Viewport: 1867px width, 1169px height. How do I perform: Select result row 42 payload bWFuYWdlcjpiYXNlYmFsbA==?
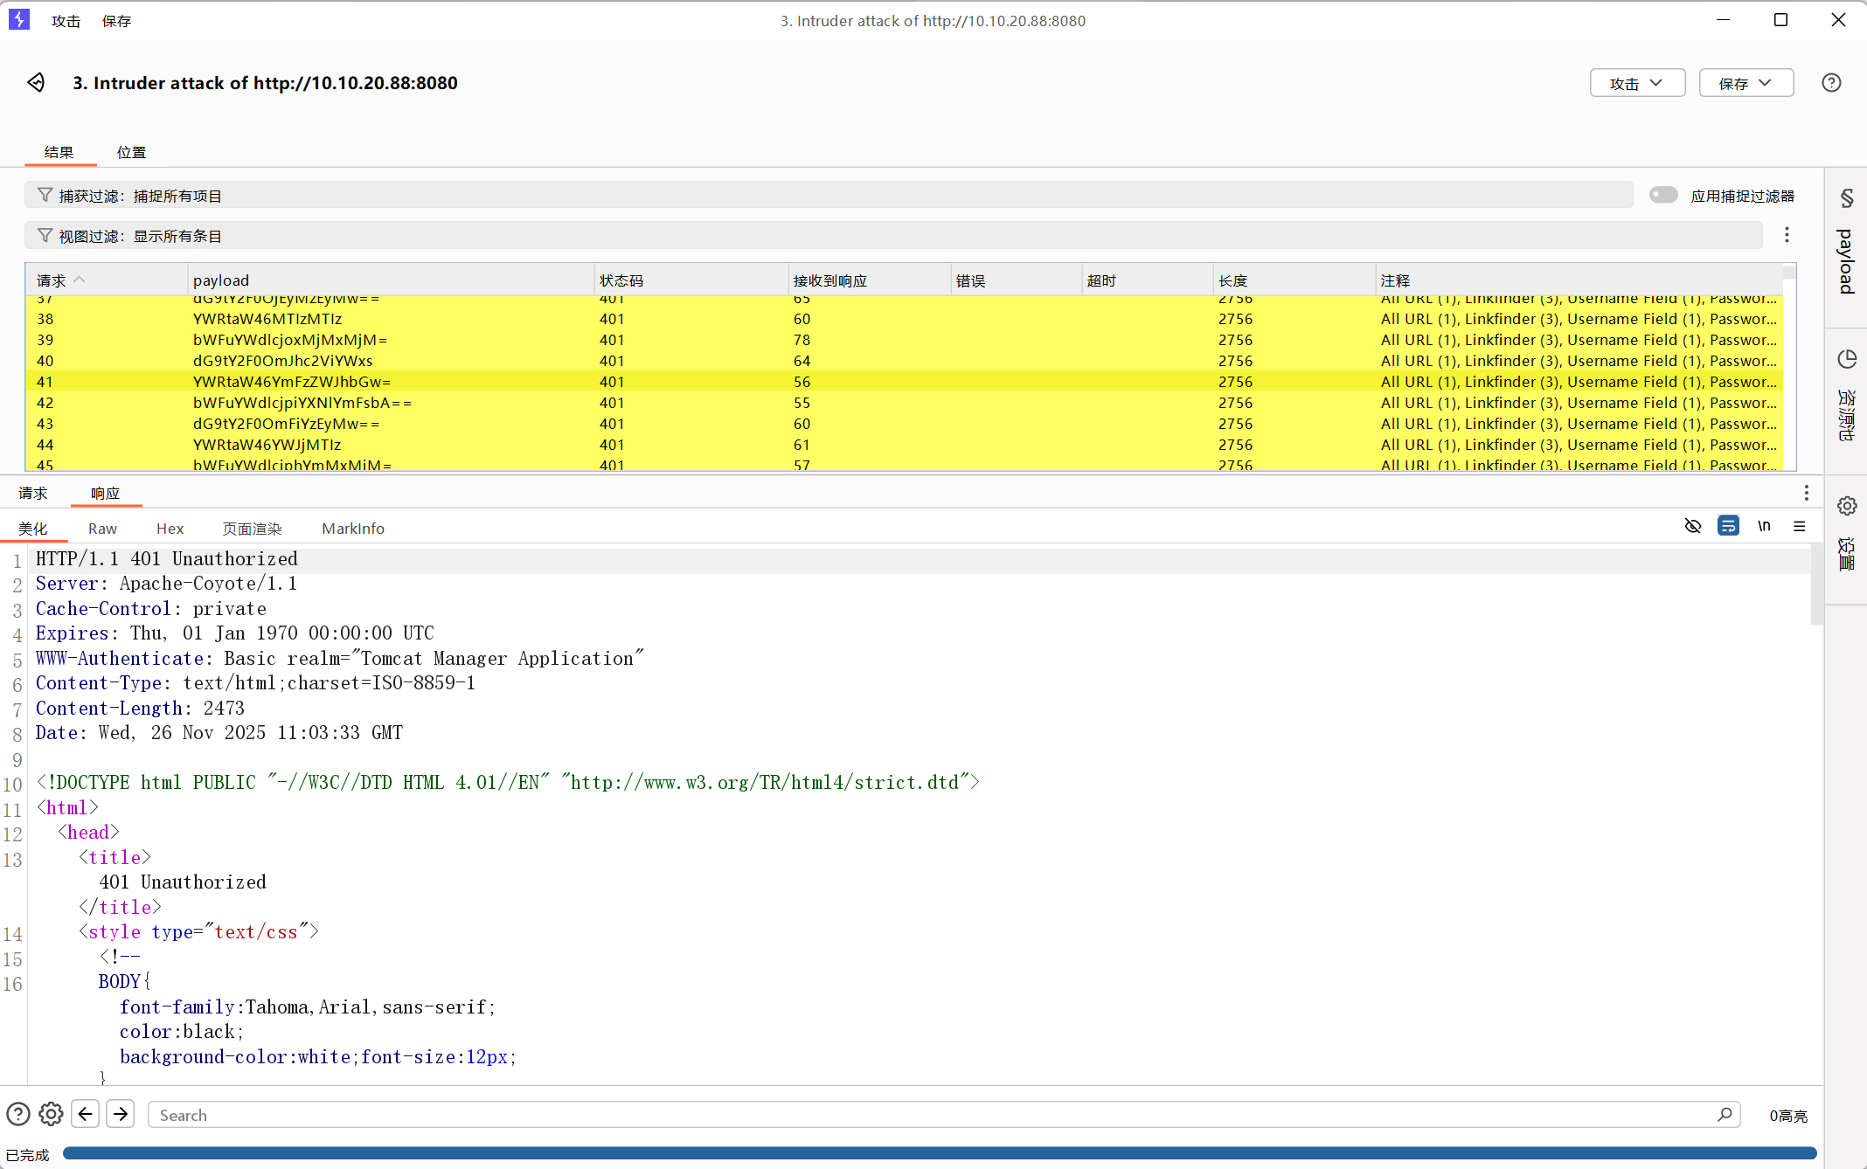pos(302,403)
